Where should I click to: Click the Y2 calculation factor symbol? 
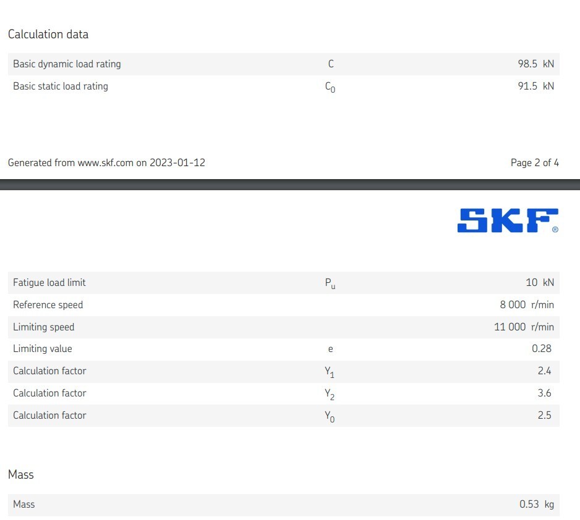[x=330, y=394]
